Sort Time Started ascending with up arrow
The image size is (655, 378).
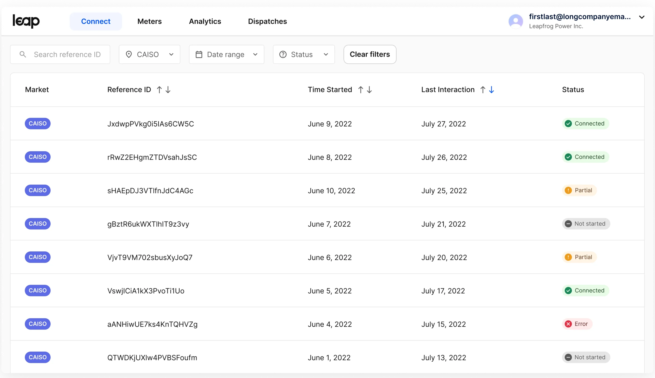(x=361, y=90)
